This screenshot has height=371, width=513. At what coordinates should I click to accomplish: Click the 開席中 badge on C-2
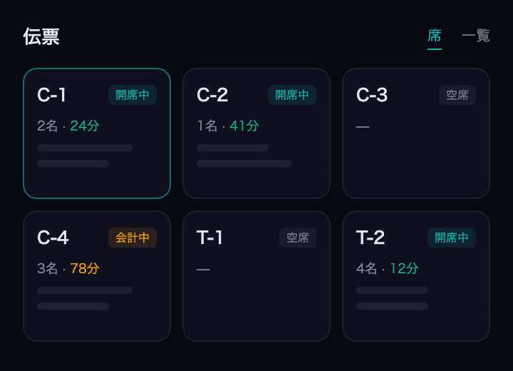coord(292,95)
